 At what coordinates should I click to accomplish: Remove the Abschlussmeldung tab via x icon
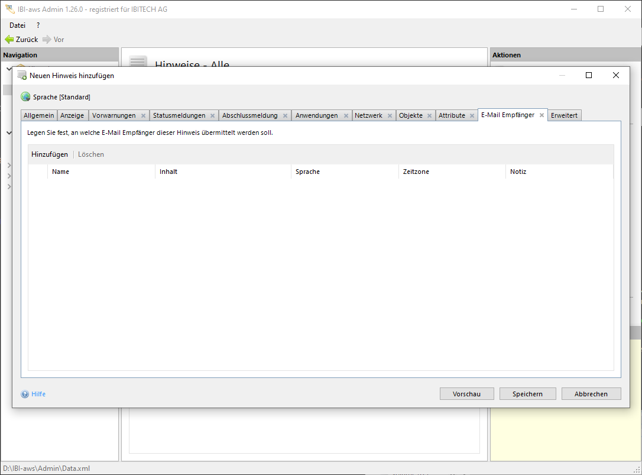tap(285, 116)
